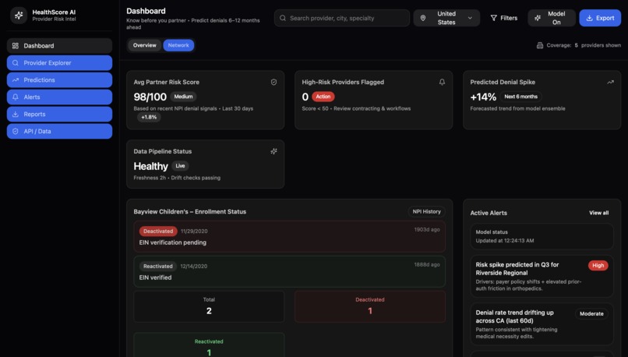Image resolution: width=628 pixels, height=357 pixels.
Task: Click the Medium risk badge
Action: 183,97
